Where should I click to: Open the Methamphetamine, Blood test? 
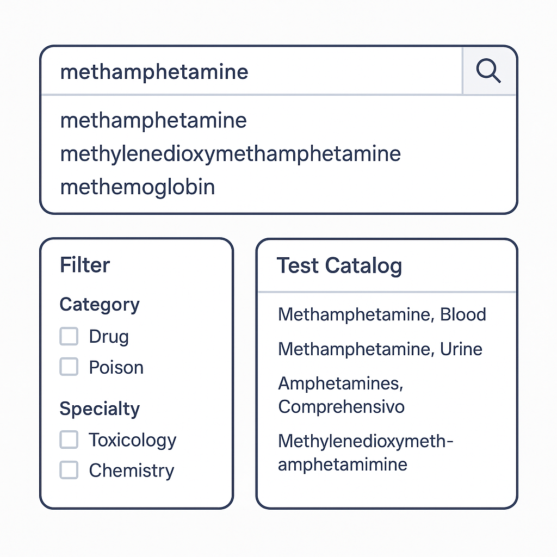click(382, 314)
